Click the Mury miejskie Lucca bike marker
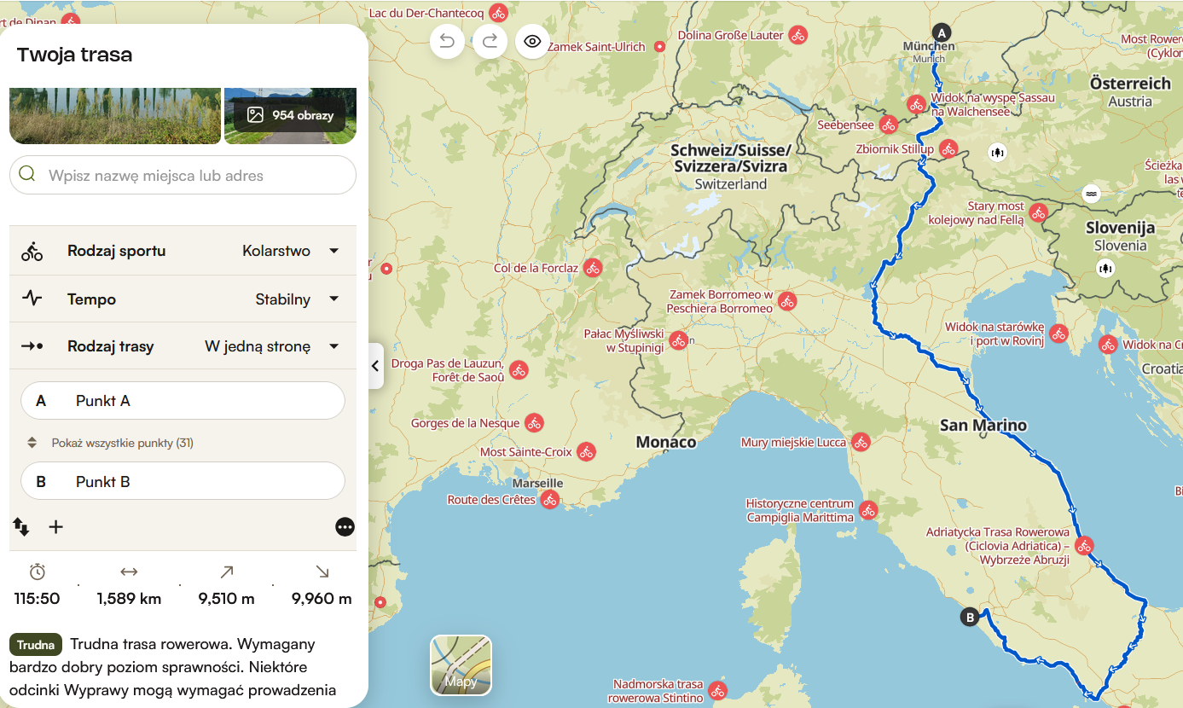This screenshot has width=1183, height=708. 860,442
